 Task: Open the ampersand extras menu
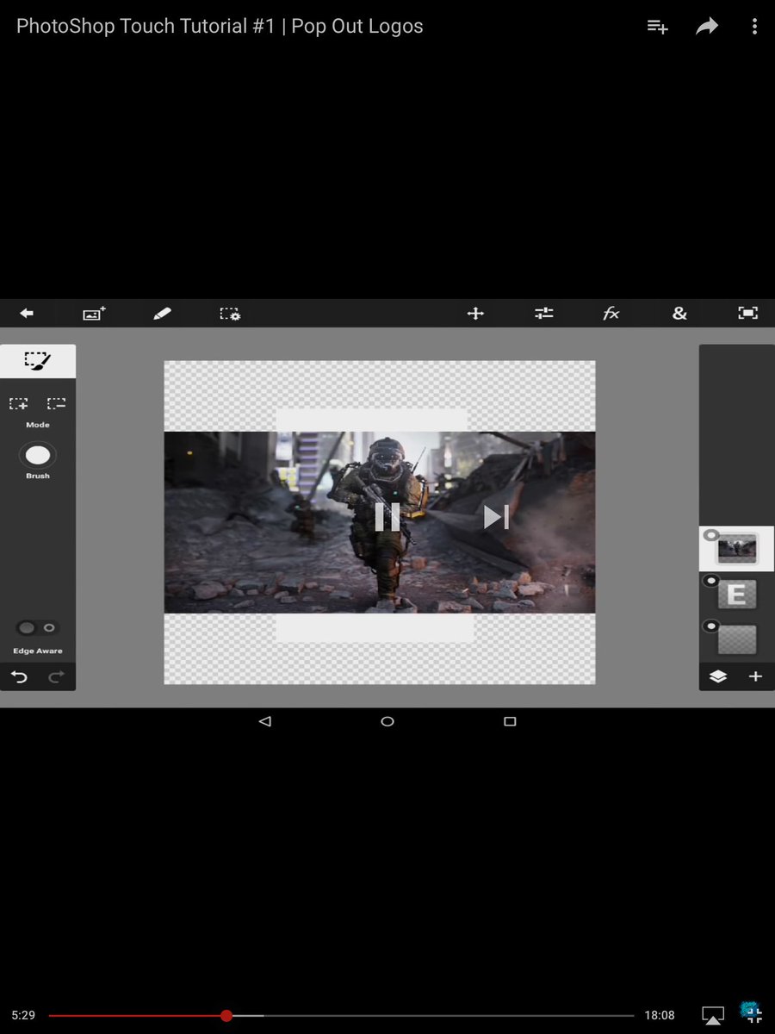pyautogui.click(x=679, y=314)
